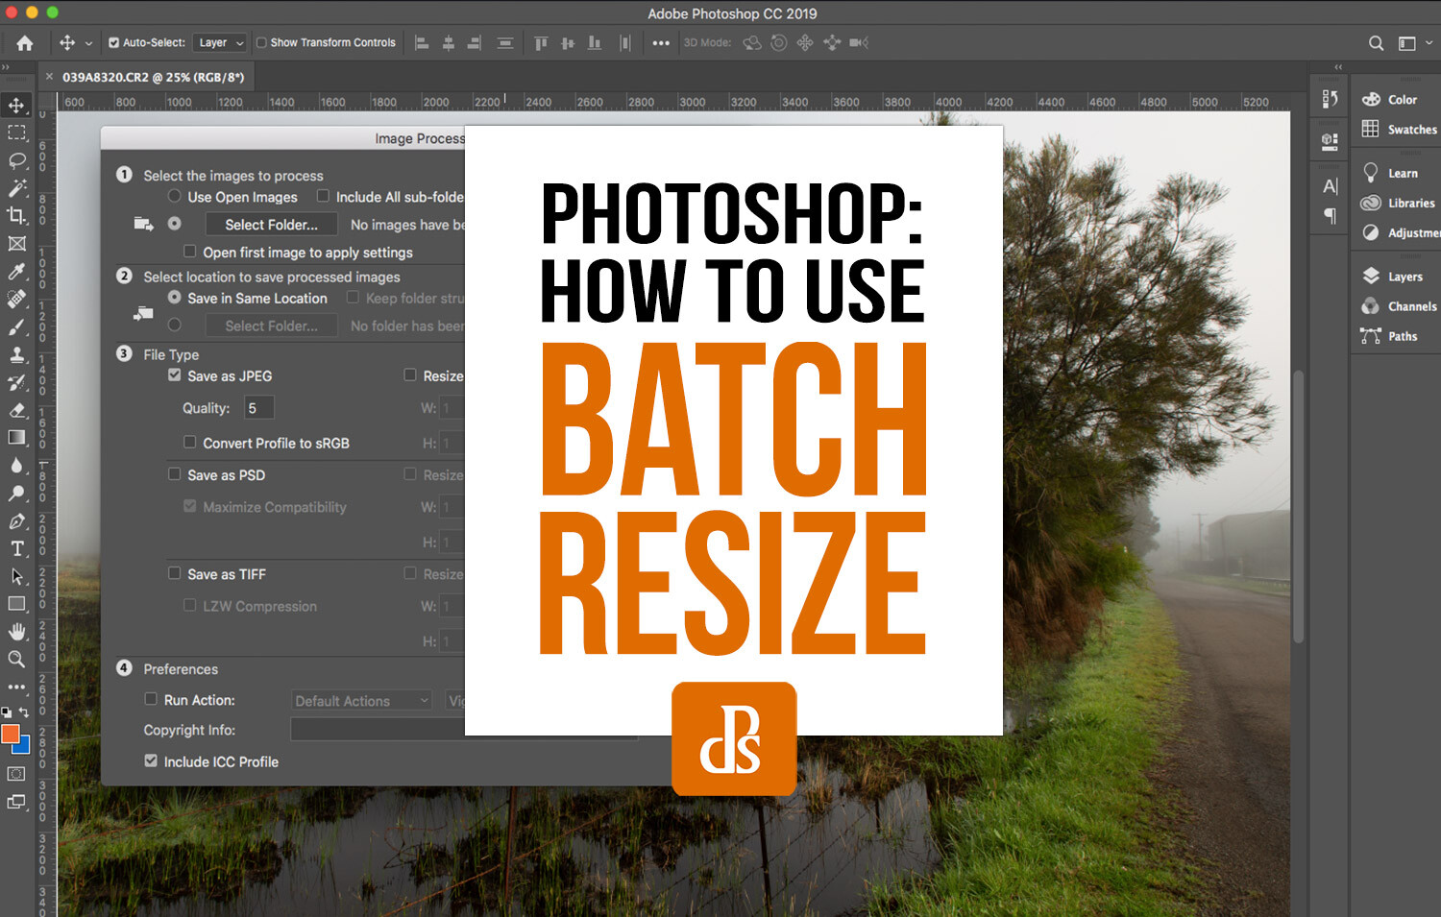Select the Clone Stamp tool

(x=16, y=355)
